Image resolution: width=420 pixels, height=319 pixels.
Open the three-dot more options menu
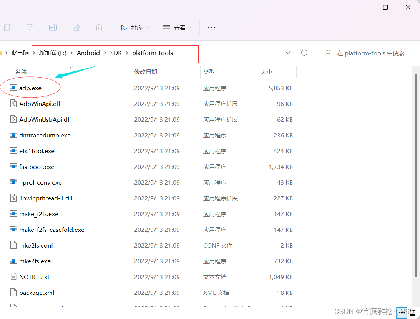pos(211,28)
